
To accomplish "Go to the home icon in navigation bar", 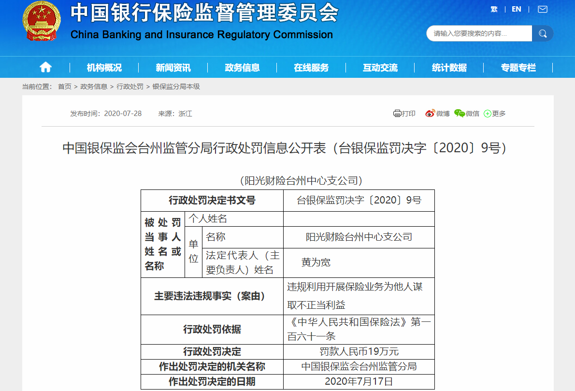I will pos(45,68).
